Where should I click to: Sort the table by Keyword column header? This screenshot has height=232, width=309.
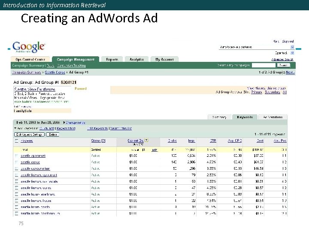click(27, 140)
